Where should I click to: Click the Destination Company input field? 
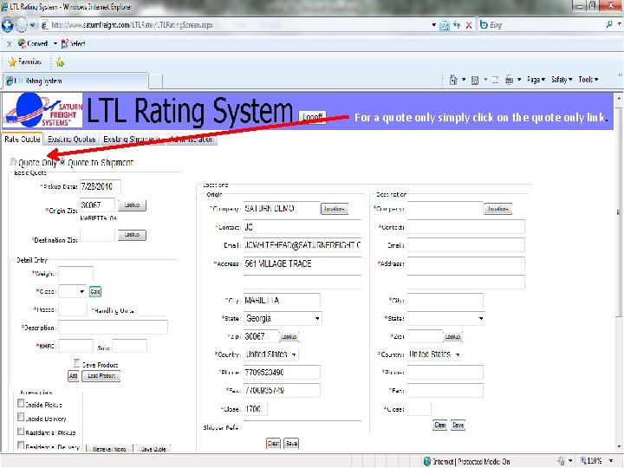pos(445,209)
